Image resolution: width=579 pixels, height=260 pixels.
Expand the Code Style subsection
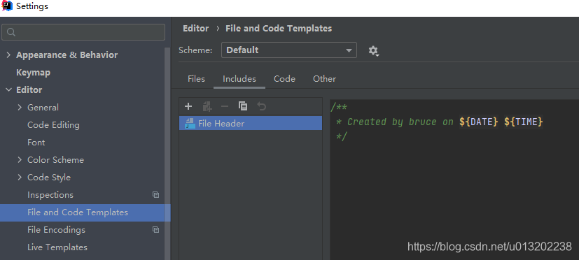point(20,178)
